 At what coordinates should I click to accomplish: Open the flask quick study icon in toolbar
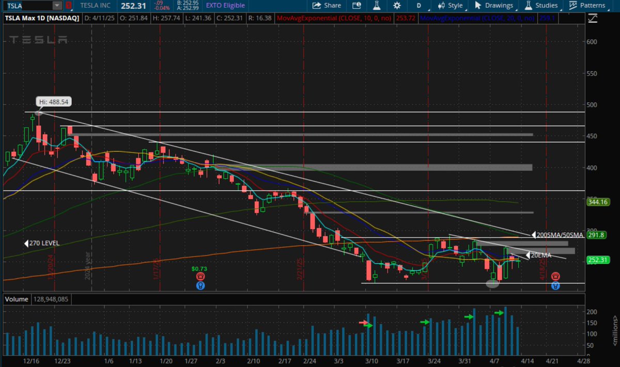point(377,6)
